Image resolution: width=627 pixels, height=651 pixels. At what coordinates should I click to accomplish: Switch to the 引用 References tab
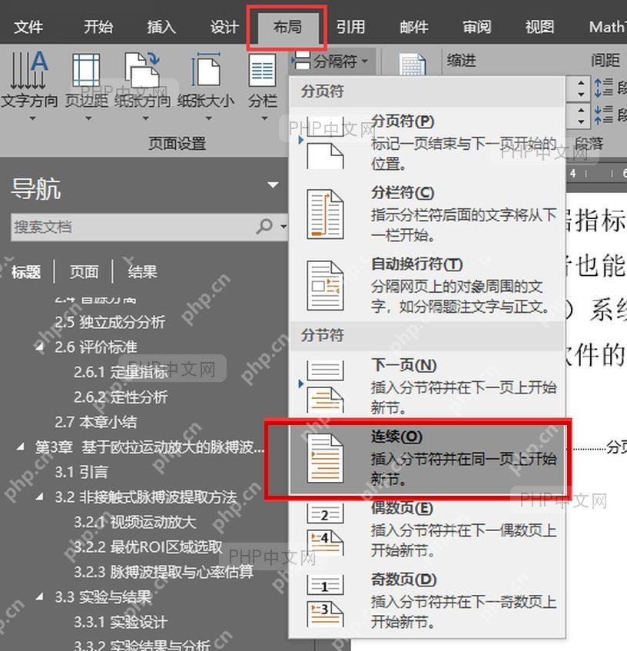(x=350, y=27)
